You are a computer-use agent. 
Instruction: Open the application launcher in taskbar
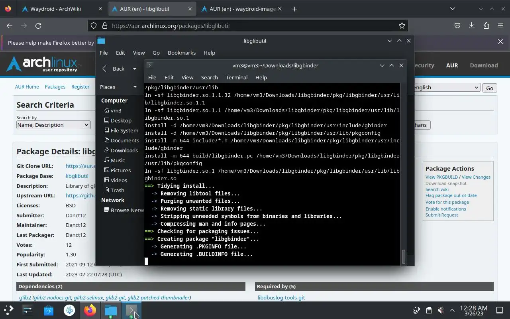point(8,310)
